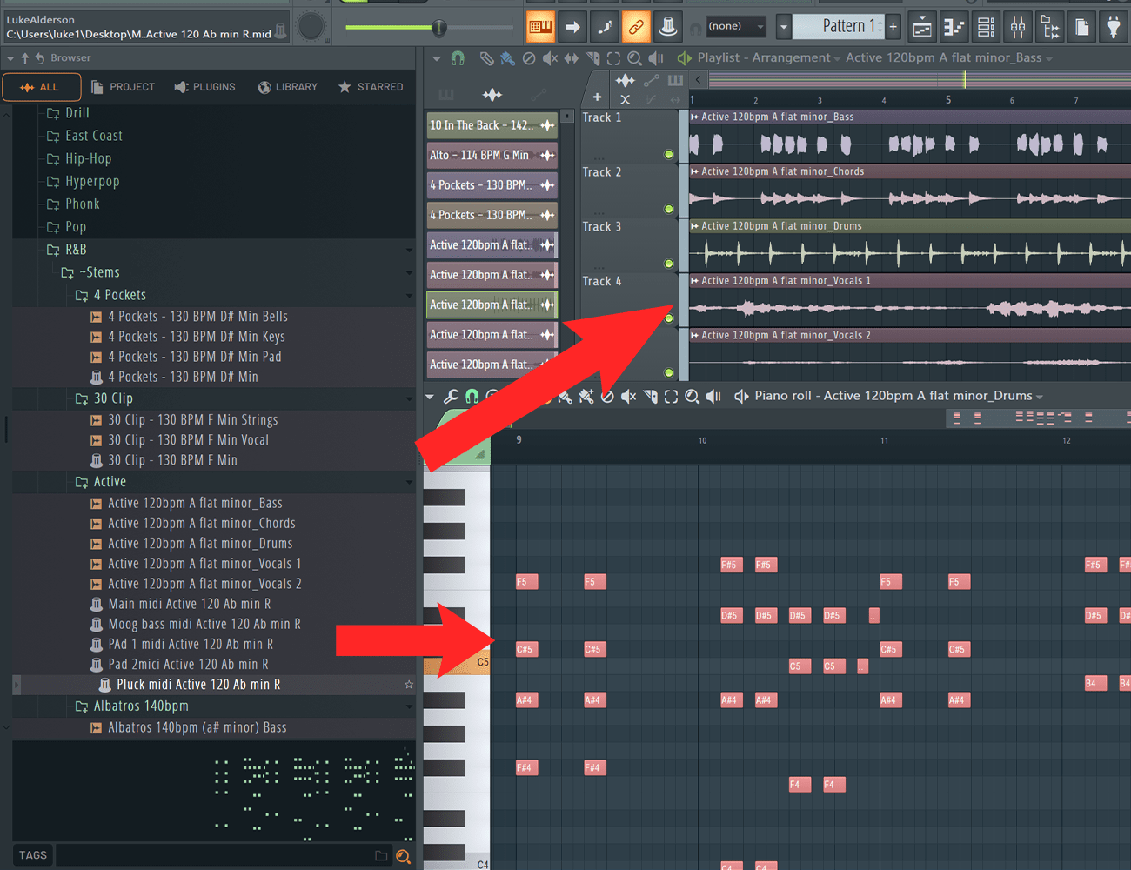Viewport: 1131px width, 870px height.
Task: Mute Track 1 using its green LED
Action: (668, 155)
